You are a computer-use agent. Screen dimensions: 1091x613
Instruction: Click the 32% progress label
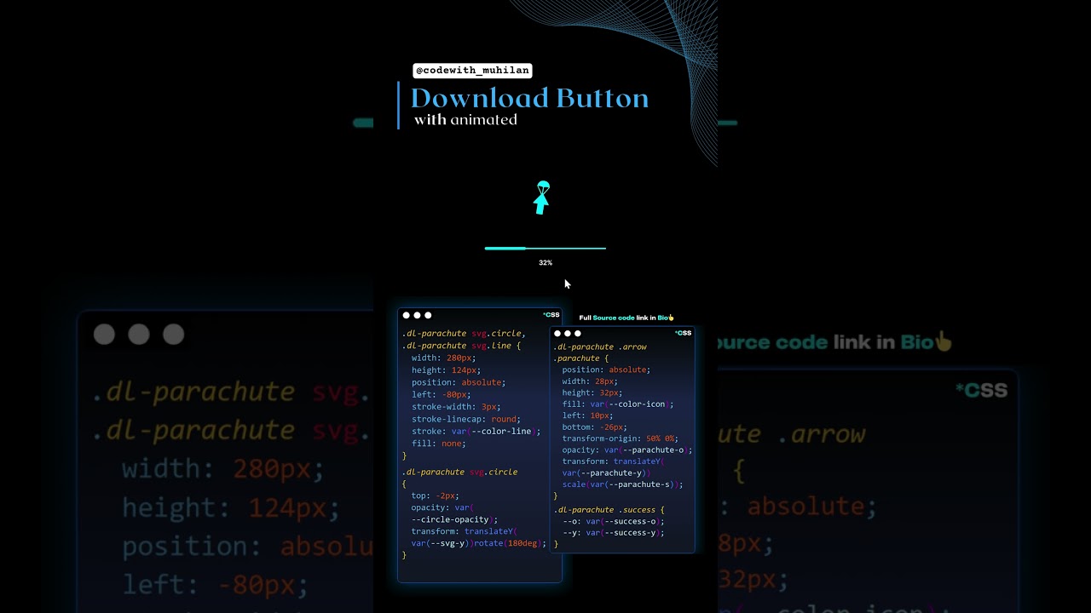pyautogui.click(x=545, y=263)
